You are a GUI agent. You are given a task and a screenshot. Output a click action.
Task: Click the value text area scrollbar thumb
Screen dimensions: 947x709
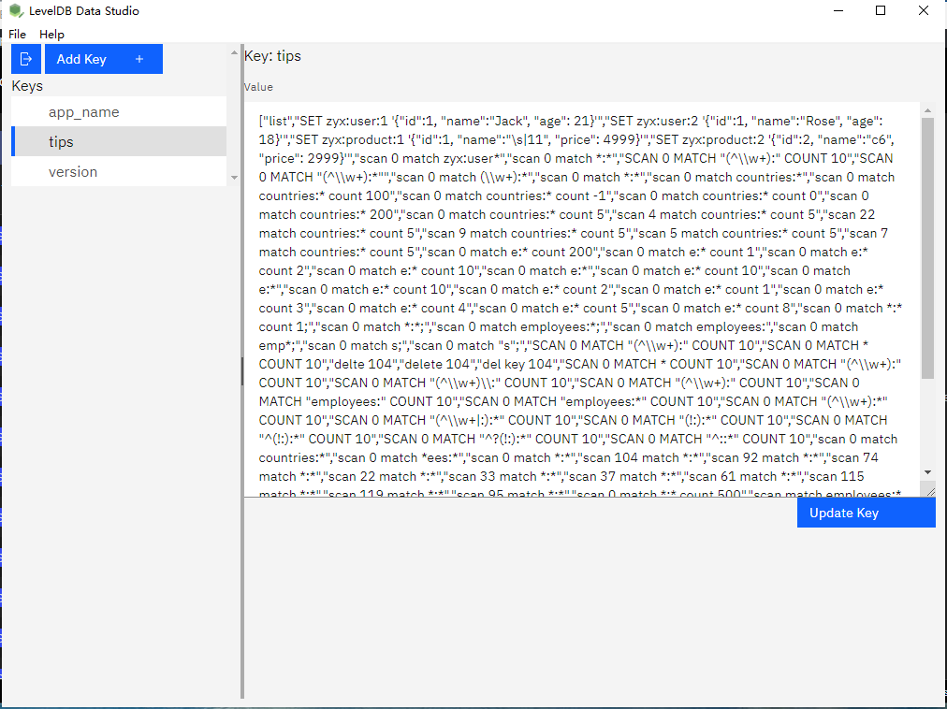[927, 248]
